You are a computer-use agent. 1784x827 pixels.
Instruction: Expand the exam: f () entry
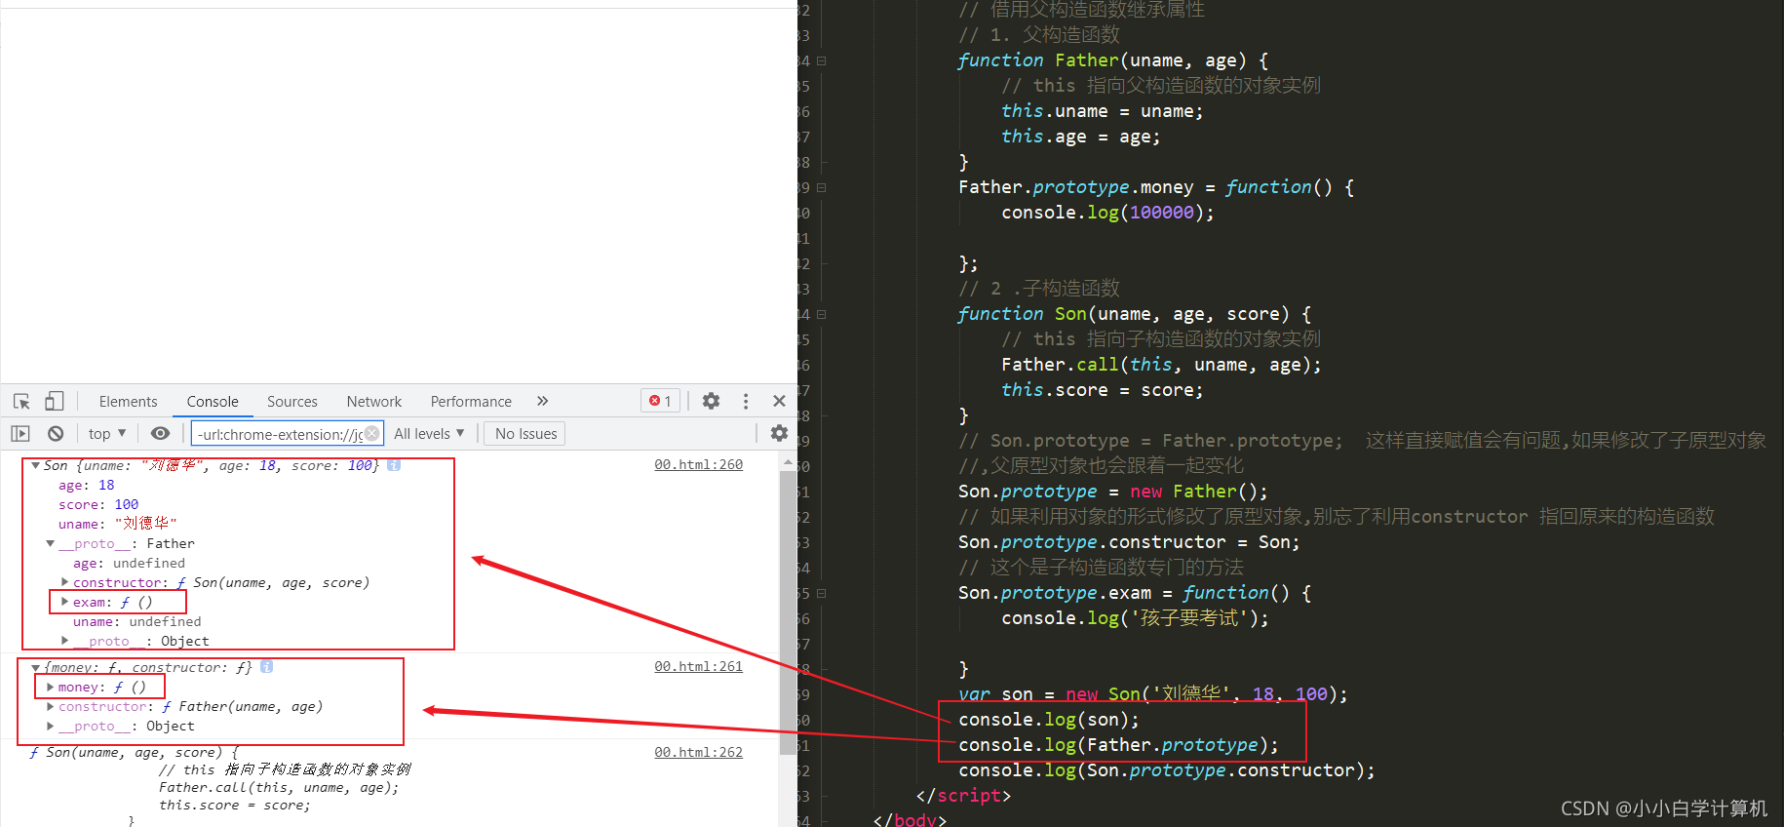(x=64, y=602)
